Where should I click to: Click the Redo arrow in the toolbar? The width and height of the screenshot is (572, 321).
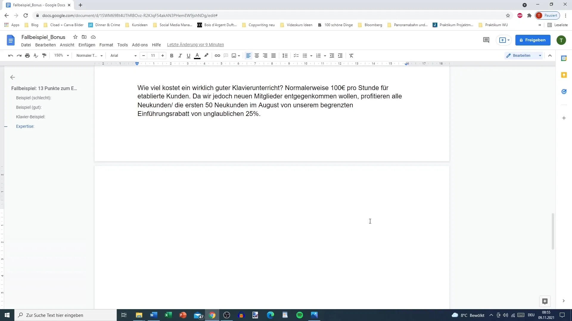[19, 56]
